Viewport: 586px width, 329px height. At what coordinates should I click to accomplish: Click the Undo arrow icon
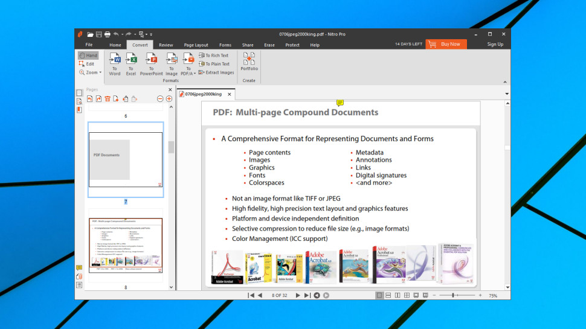[x=116, y=34]
